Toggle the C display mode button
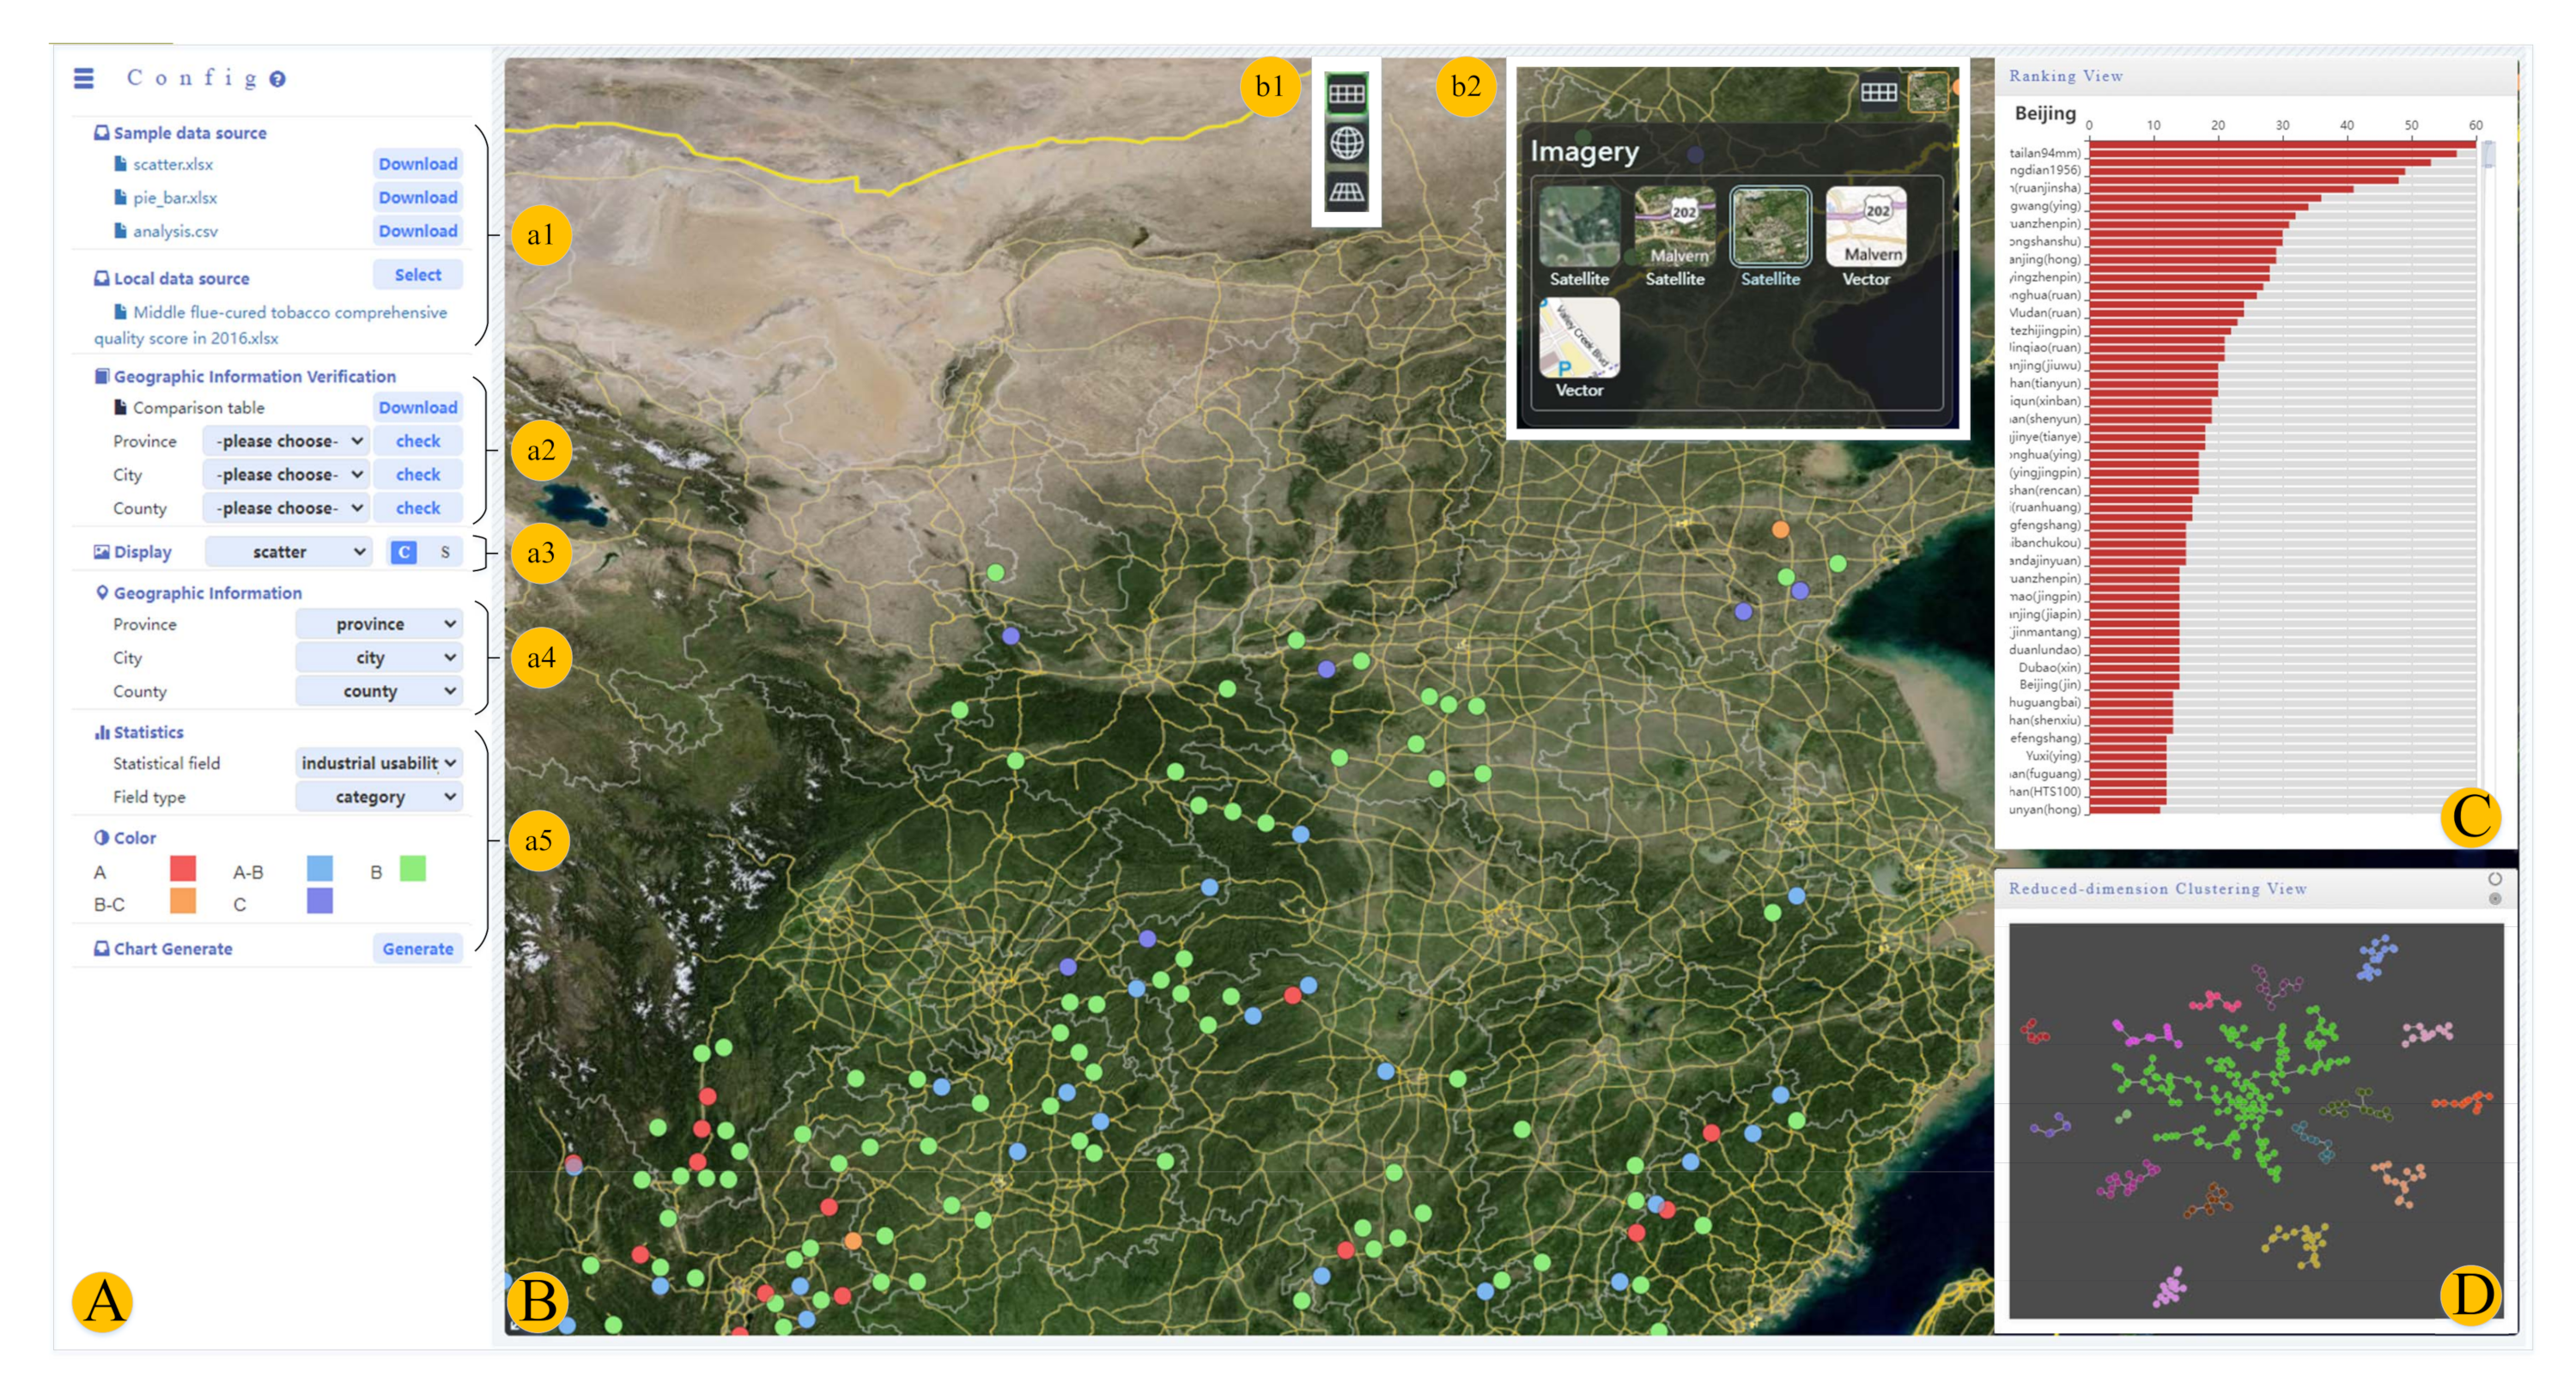The image size is (2576, 1383). (x=404, y=552)
